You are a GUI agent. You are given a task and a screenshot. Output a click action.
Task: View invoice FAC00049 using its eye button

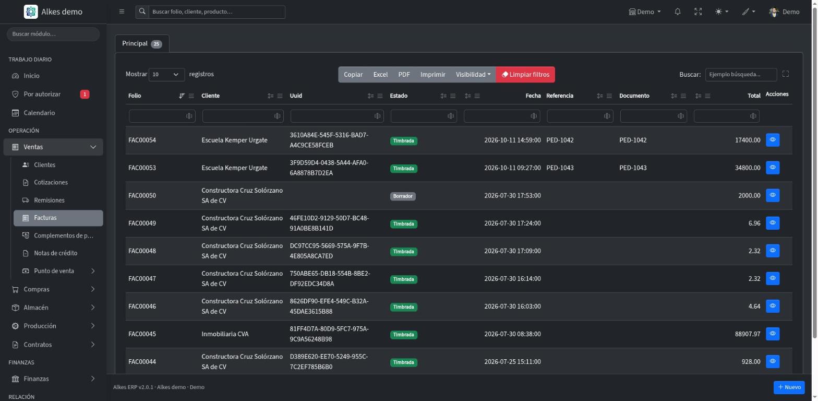click(773, 223)
